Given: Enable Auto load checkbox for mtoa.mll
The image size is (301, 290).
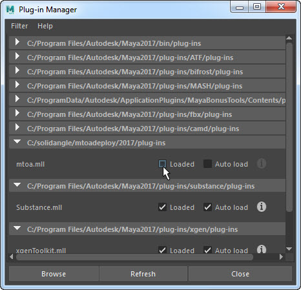Looking at the screenshot, I should (207, 164).
